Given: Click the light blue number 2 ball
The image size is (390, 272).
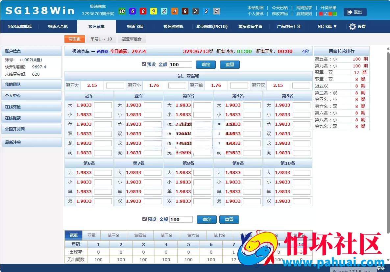Looking at the screenshot, I should click(x=206, y=11).
